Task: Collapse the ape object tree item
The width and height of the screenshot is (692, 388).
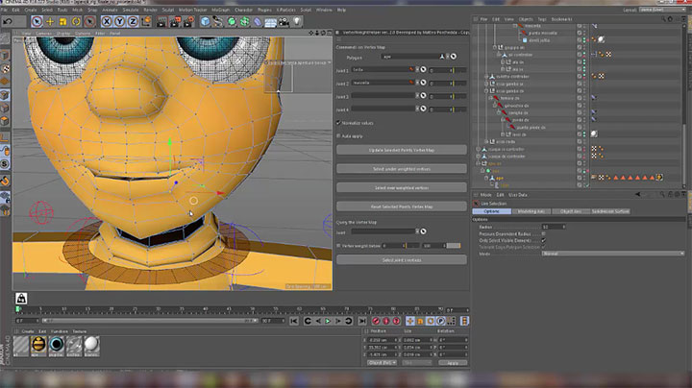Action: [486, 178]
